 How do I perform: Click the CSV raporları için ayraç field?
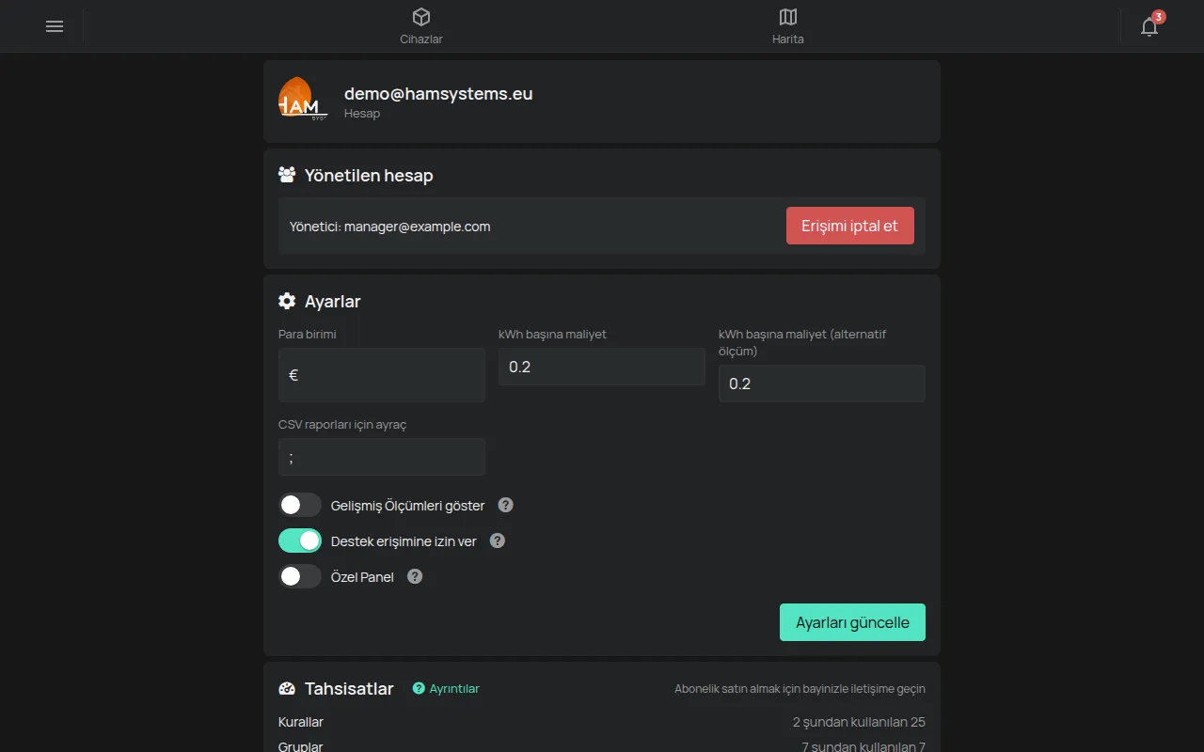pos(382,457)
